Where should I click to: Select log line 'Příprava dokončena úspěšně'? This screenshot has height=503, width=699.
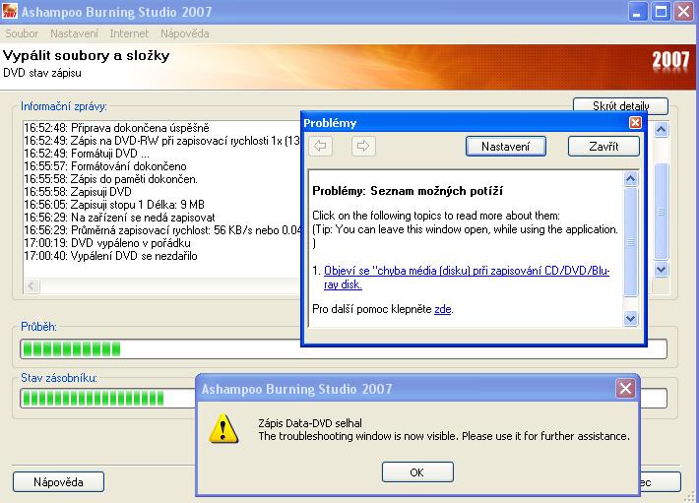coord(117,128)
